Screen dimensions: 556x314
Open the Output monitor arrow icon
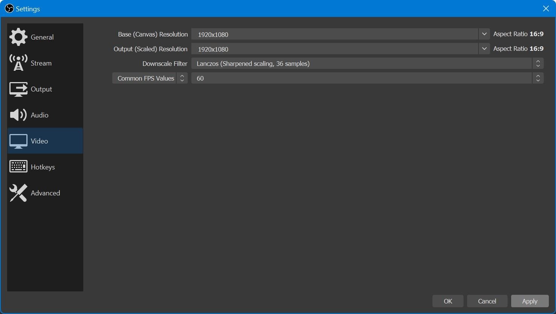pyautogui.click(x=18, y=89)
